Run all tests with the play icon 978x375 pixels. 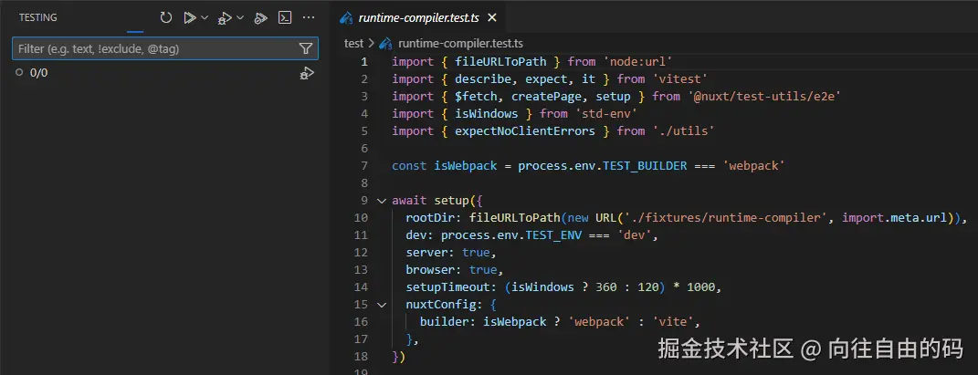189,17
